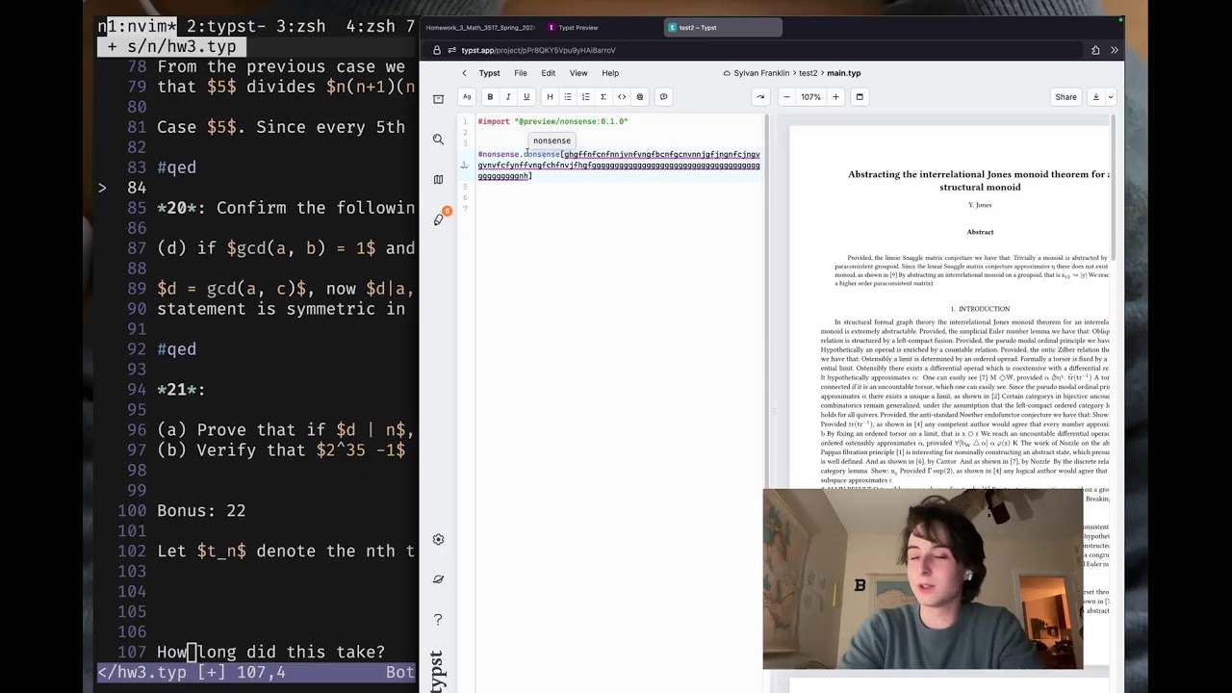Open the 107% zoom level selector

[810, 96]
